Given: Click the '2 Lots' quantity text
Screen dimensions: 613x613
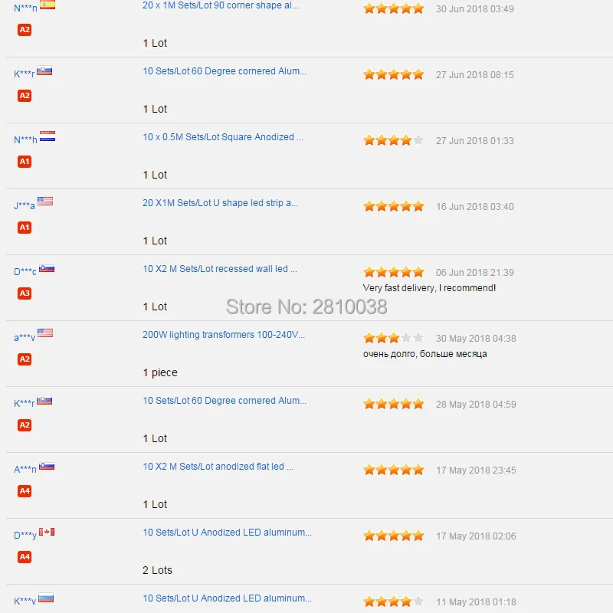Looking at the screenshot, I should click(157, 570).
